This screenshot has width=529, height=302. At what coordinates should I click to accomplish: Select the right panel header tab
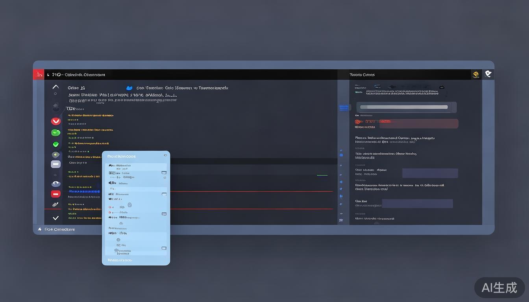click(362, 75)
